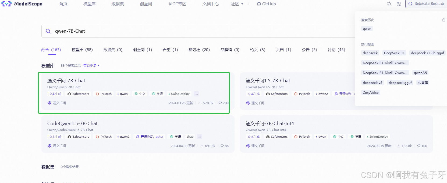
Task: Click 通义千问 organization on 通义千问-7B-Chat card
Action: tap(57, 103)
